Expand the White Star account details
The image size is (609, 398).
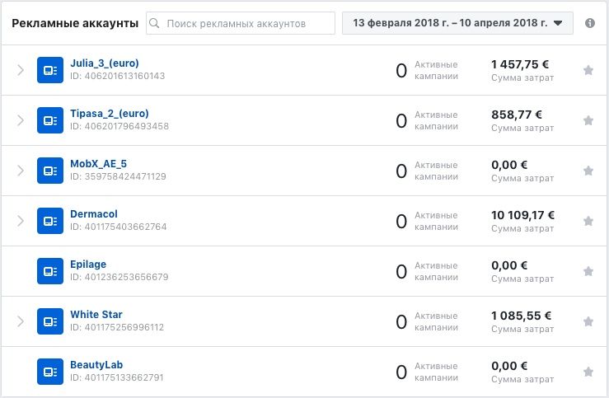tap(21, 321)
